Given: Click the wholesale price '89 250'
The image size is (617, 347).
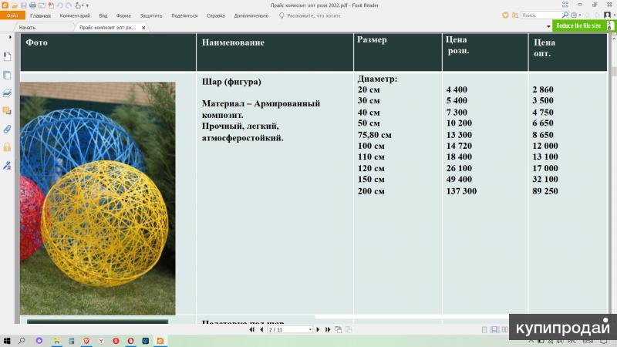Looking at the screenshot, I should click(545, 191).
